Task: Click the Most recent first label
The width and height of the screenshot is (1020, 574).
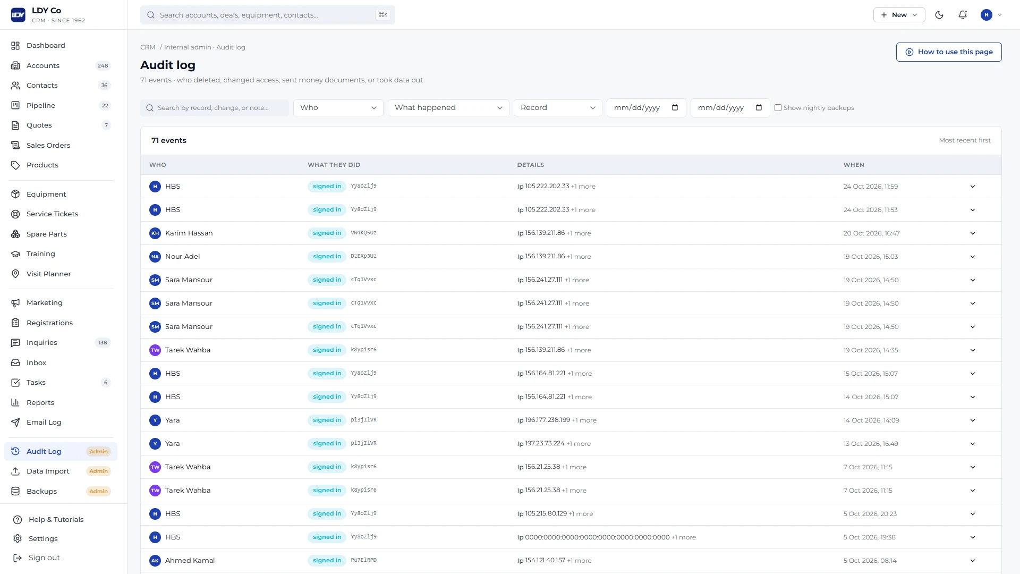Action: pos(964,140)
